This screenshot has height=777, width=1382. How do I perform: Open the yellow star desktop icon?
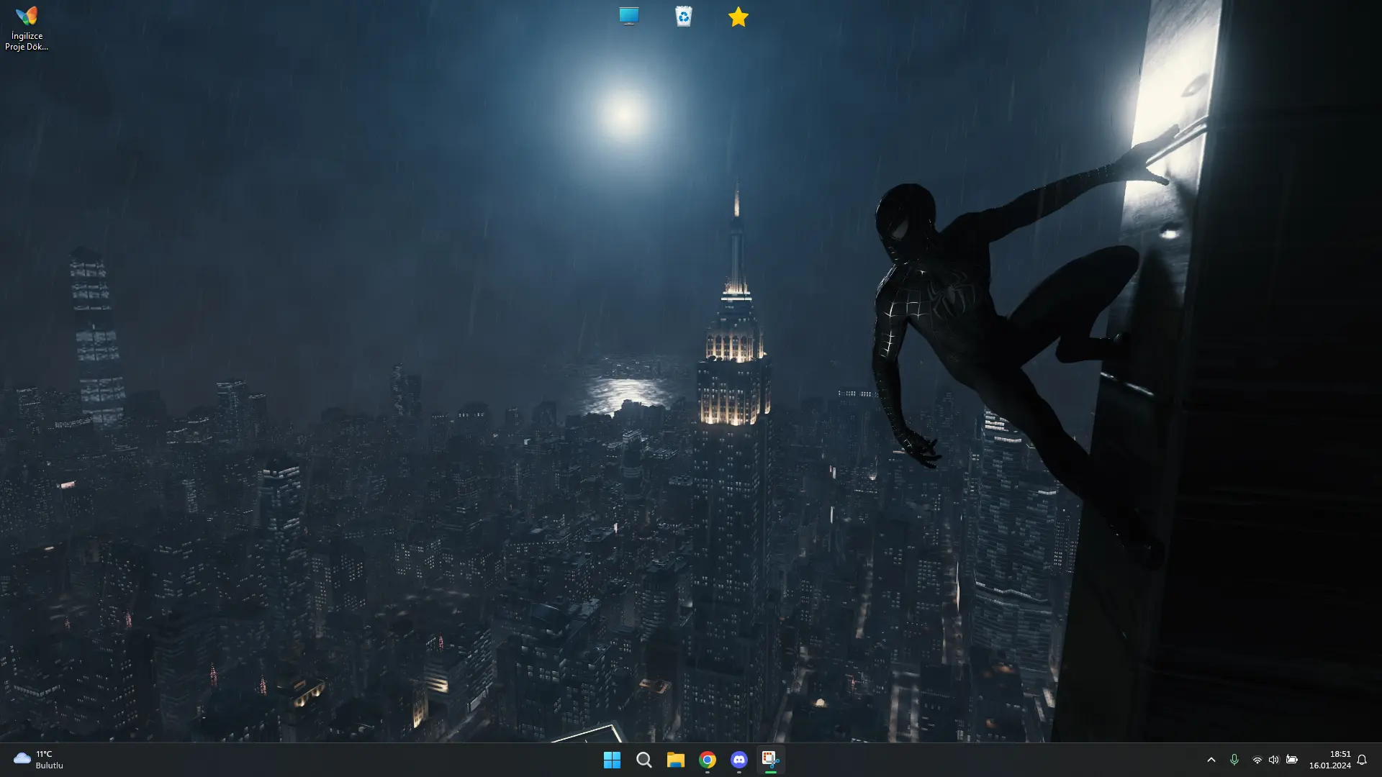click(739, 17)
